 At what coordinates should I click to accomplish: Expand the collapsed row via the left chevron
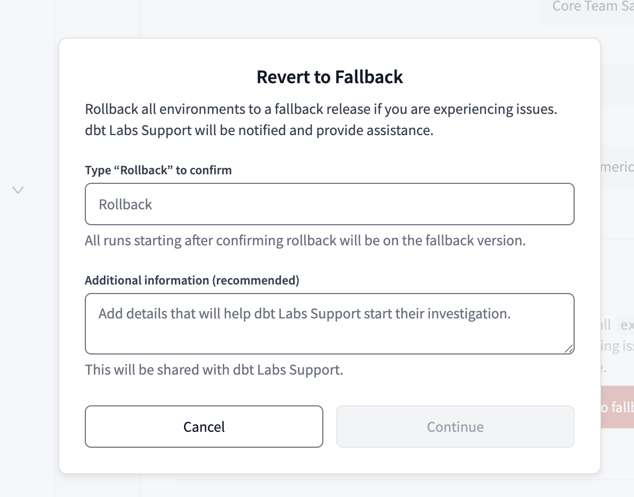coord(19,190)
